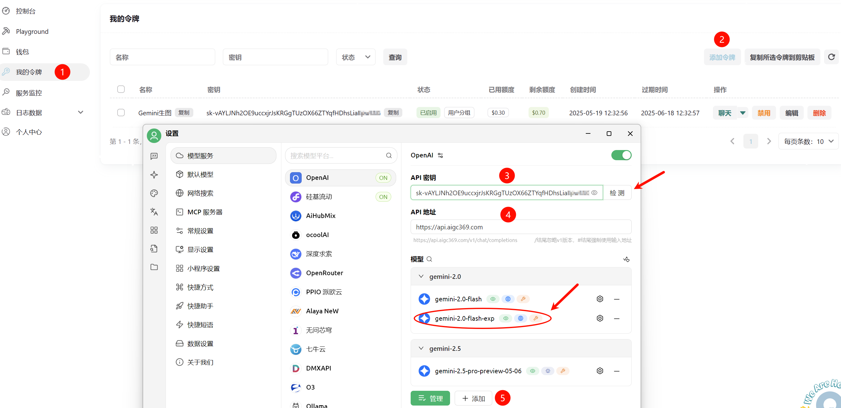This screenshot has height=408, width=841.
Task: Open settings gear for gemini-2.0-flash-exp model
Action: point(600,318)
